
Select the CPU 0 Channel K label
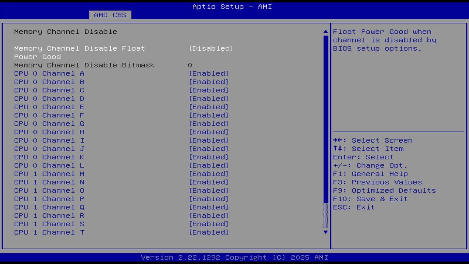49,157
